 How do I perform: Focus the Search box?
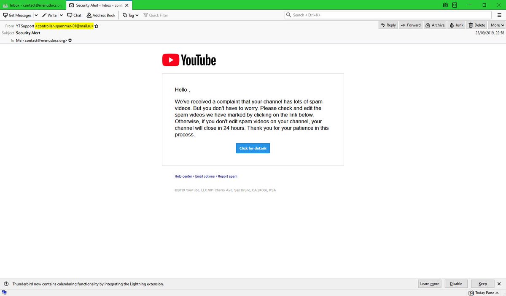pyautogui.click(x=388, y=15)
